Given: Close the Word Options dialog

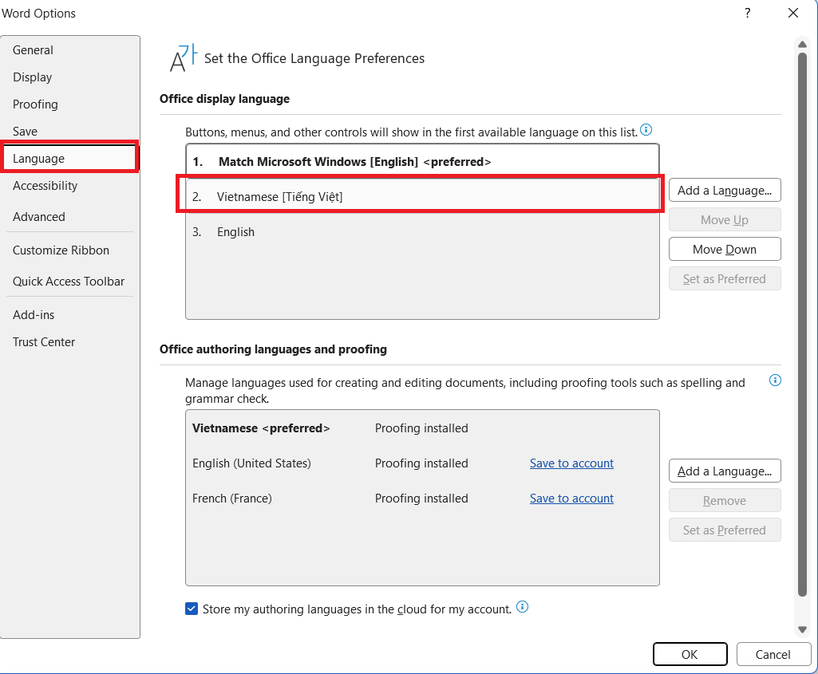Looking at the screenshot, I should click(x=793, y=13).
